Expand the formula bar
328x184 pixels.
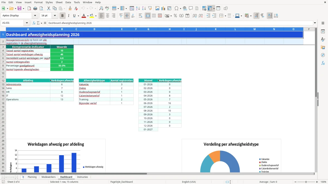[315, 23]
